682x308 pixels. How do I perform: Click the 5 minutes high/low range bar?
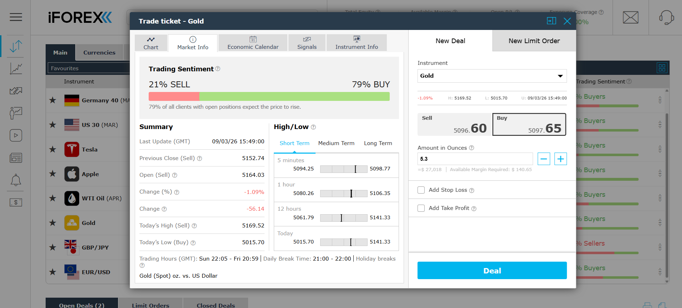(344, 169)
